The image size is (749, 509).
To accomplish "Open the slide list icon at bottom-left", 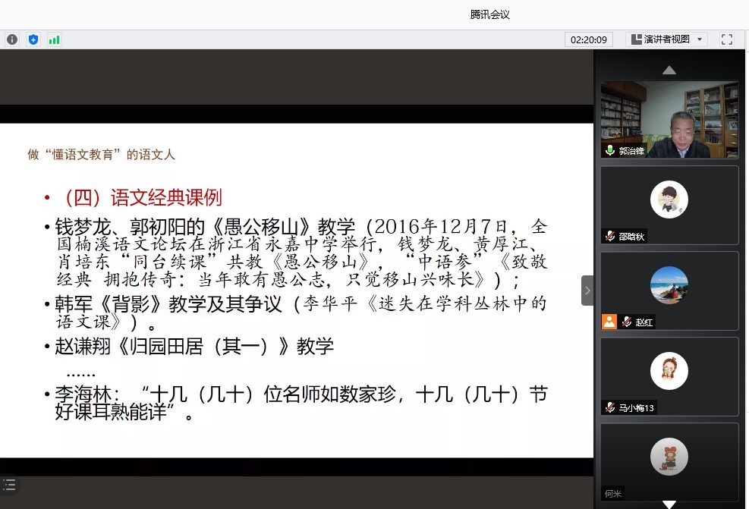I will pyautogui.click(x=10, y=485).
